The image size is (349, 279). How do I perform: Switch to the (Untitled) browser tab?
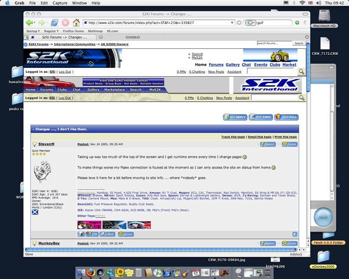tap(133, 37)
